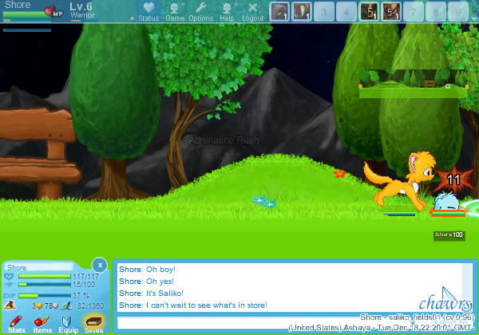Screen dimensions: 479x335
Task: Click the green health bar in panel
Action: [x=44, y=277]
